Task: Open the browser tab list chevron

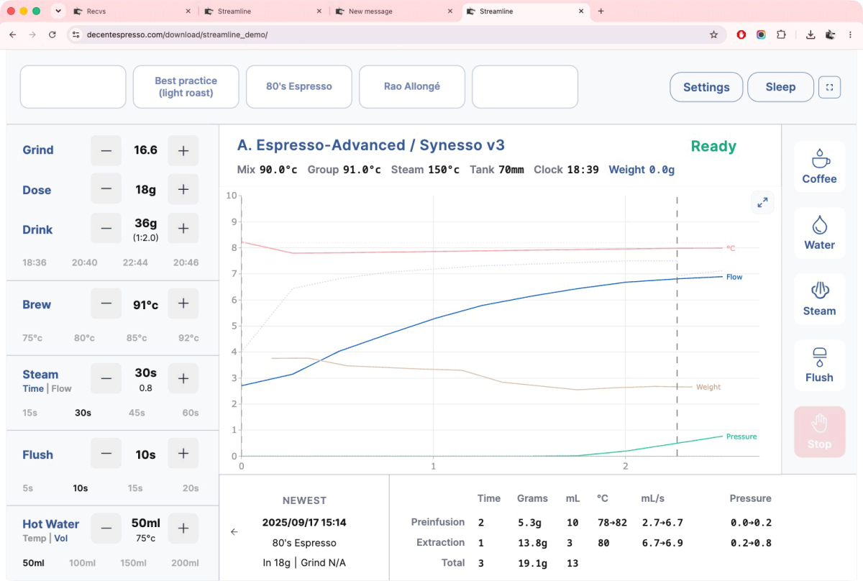Action: [x=58, y=11]
